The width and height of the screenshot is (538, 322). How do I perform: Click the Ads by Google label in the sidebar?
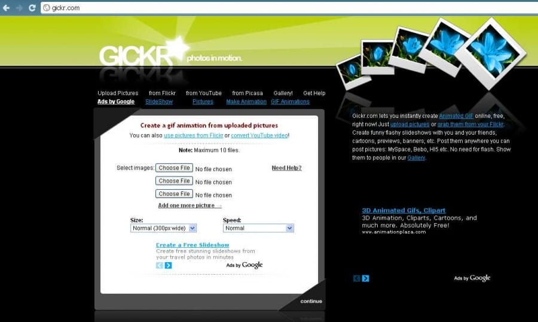click(472, 278)
